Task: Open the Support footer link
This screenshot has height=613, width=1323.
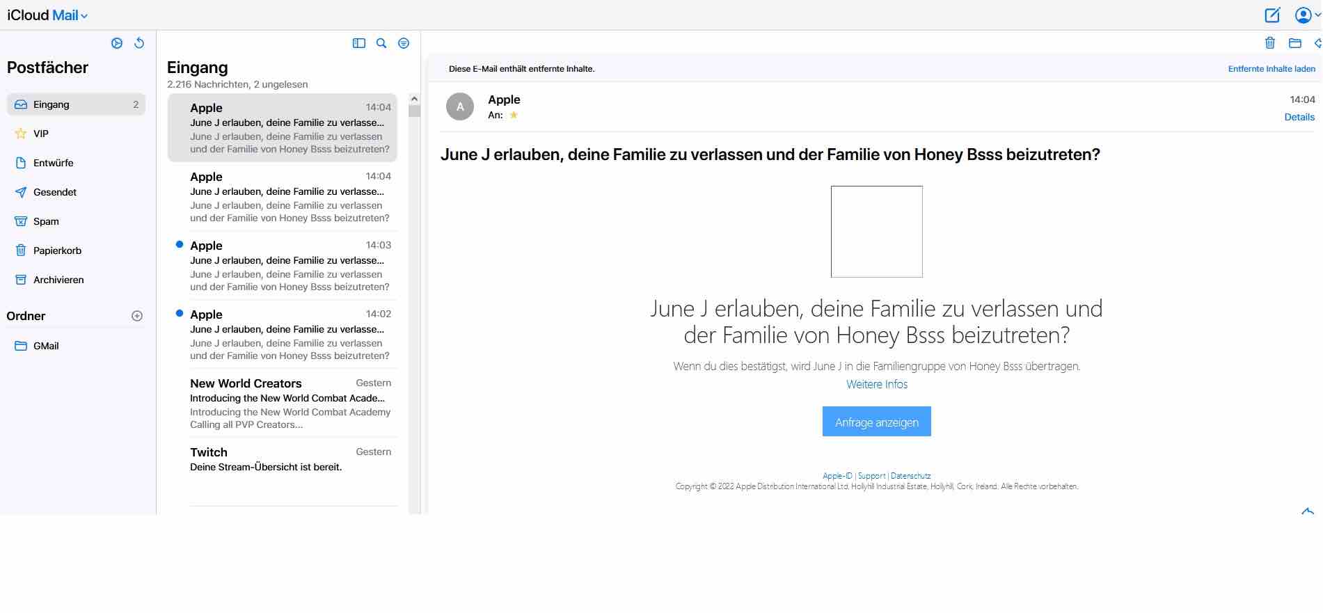Action: [872, 476]
